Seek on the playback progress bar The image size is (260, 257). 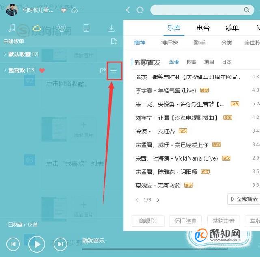point(155,249)
